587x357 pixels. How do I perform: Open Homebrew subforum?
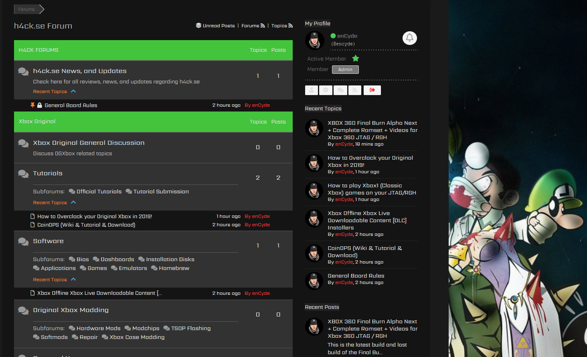[x=174, y=268]
